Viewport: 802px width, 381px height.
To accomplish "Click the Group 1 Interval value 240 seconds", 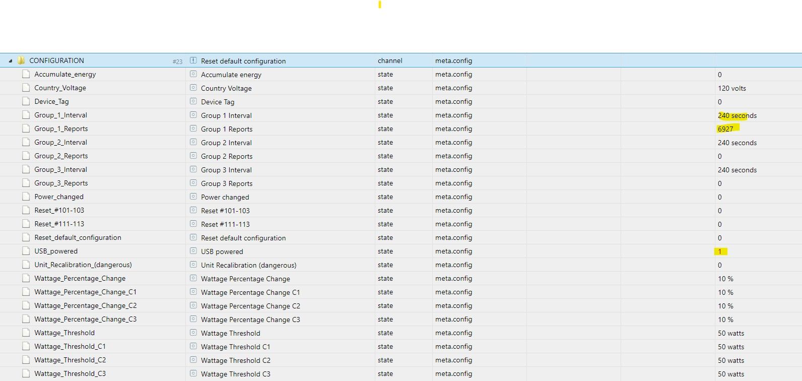I will (737, 115).
